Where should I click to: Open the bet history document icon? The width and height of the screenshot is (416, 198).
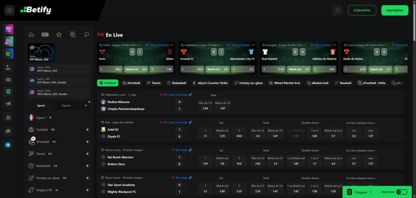[72, 35]
